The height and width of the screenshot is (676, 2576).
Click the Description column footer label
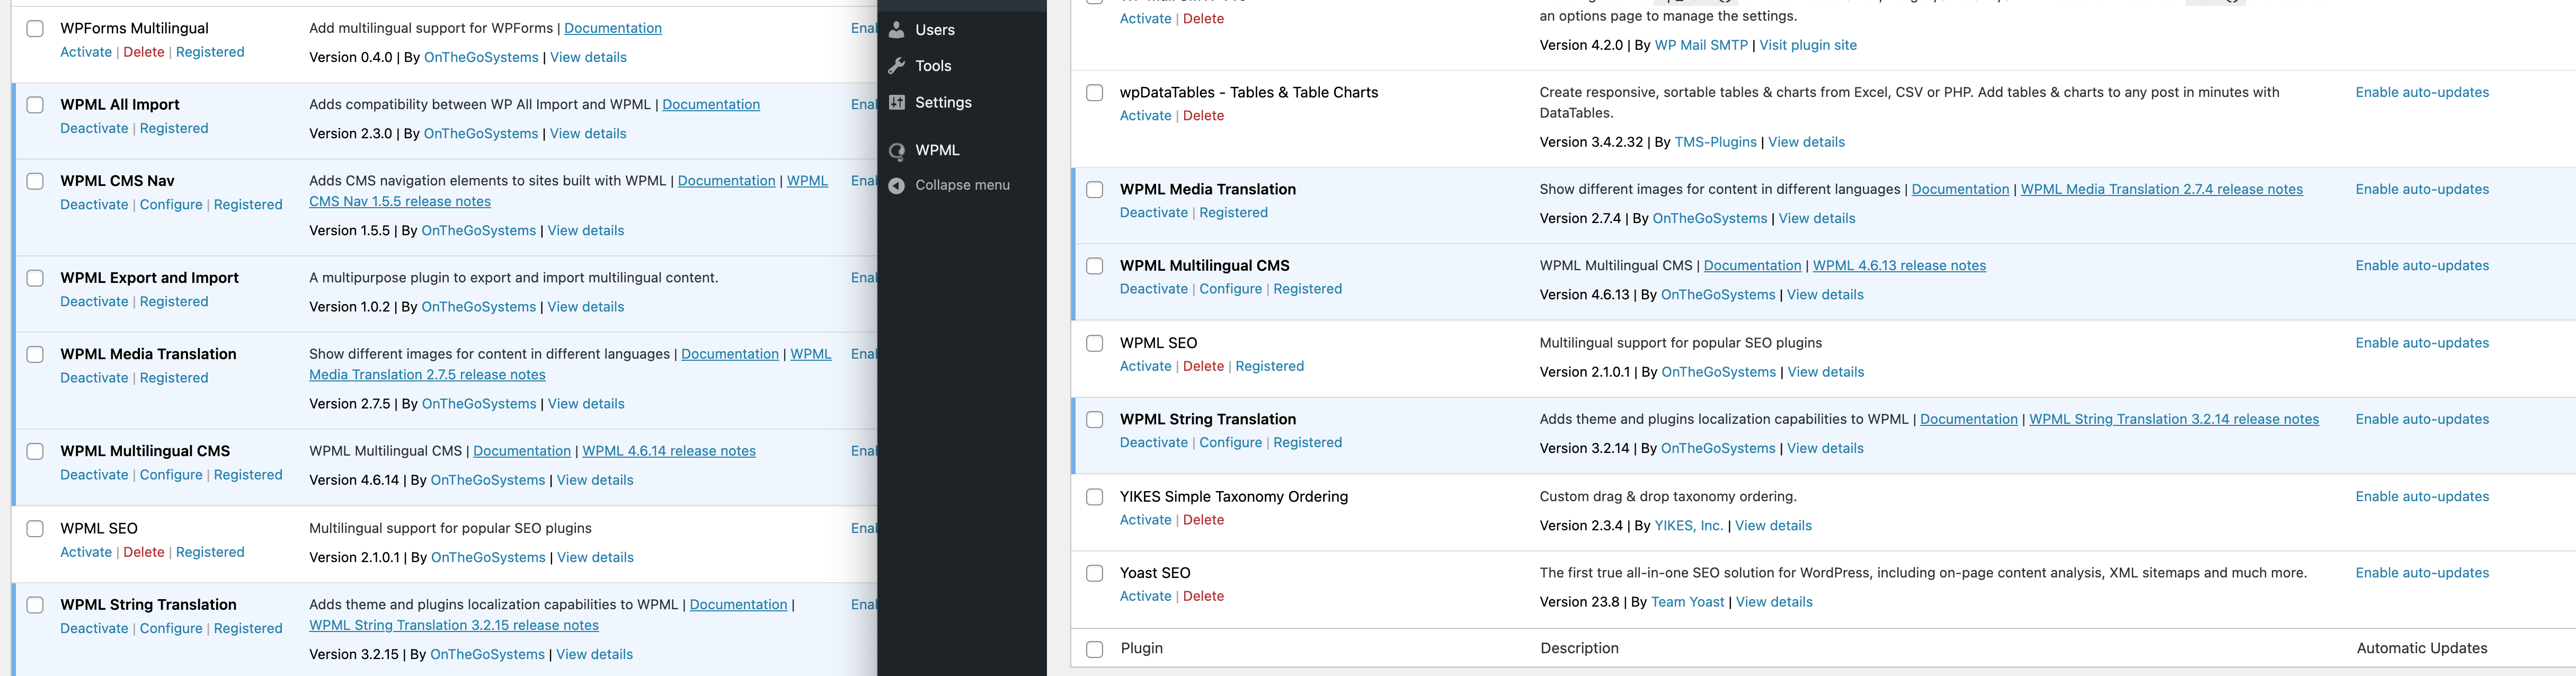1579,648
